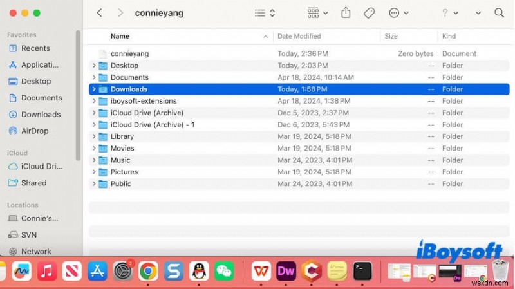Sort by the Kind column
The width and height of the screenshot is (515, 289).
pos(449,36)
